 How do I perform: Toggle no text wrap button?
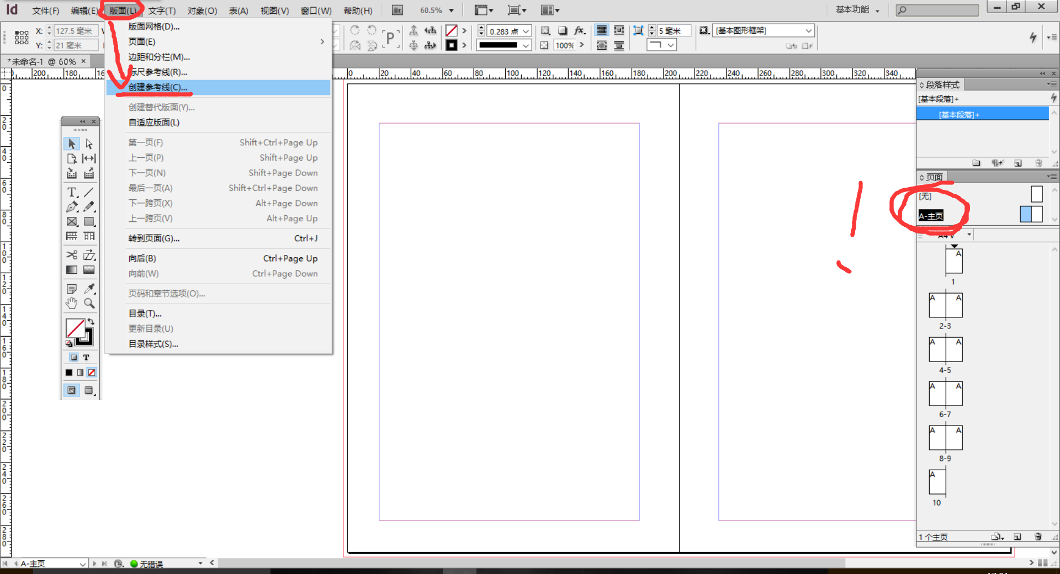pos(602,30)
